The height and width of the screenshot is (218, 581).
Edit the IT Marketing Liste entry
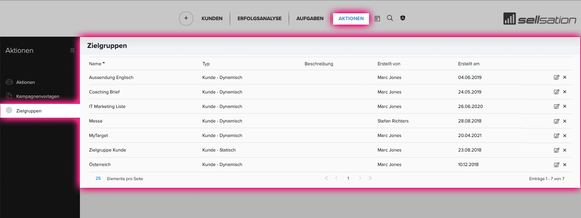[556, 106]
